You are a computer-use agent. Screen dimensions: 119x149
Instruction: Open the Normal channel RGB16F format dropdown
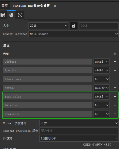(x=101, y=88)
